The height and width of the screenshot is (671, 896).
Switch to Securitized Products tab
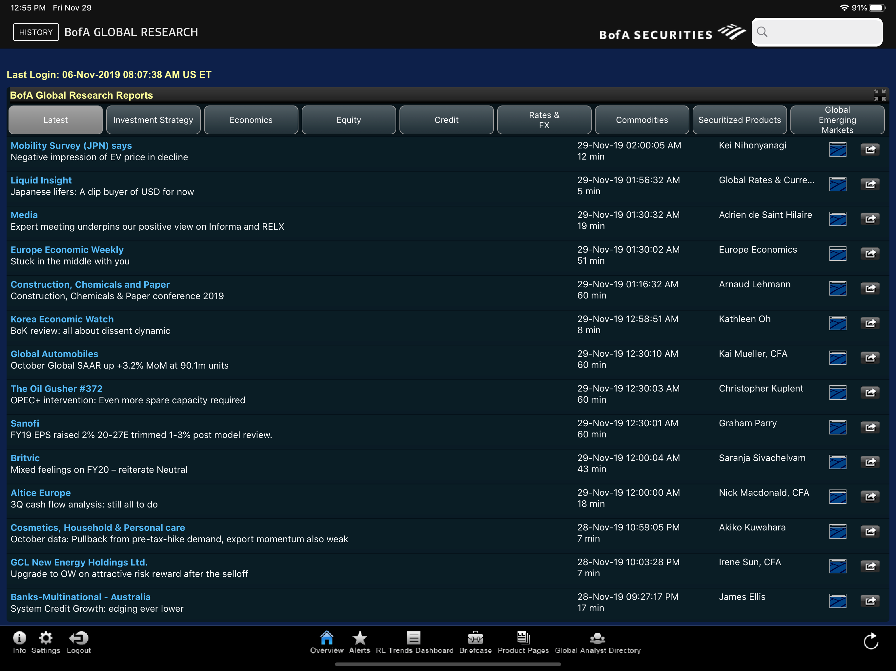[x=740, y=120]
